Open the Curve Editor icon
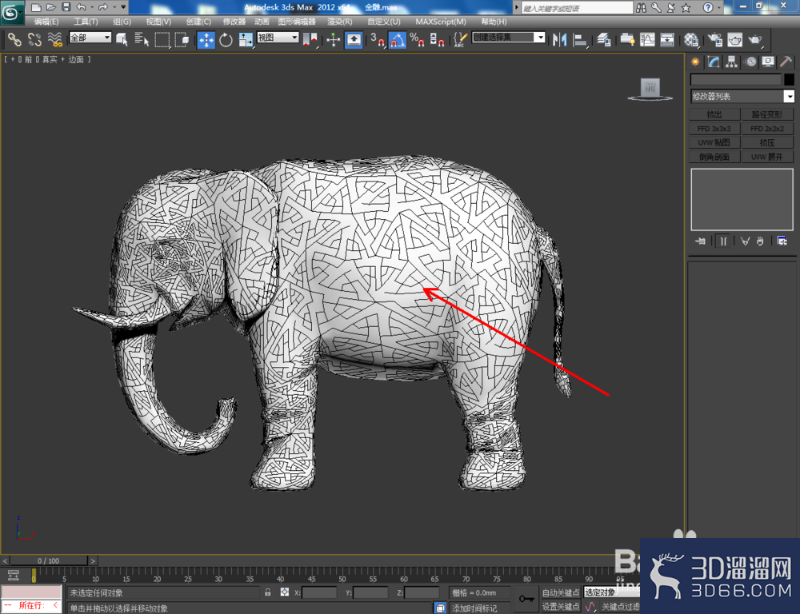This screenshot has height=614, width=800. [x=647, y=40]
